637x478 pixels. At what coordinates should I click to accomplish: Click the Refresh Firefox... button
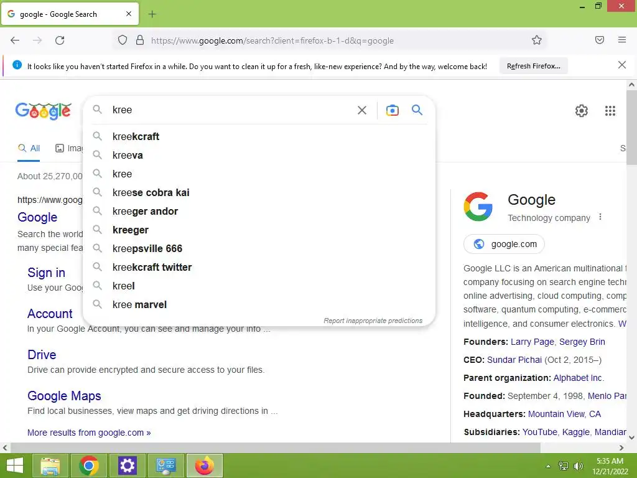click(x=533, y=66)
